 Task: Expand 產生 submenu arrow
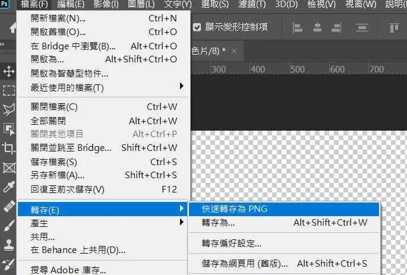coord(182,222)
